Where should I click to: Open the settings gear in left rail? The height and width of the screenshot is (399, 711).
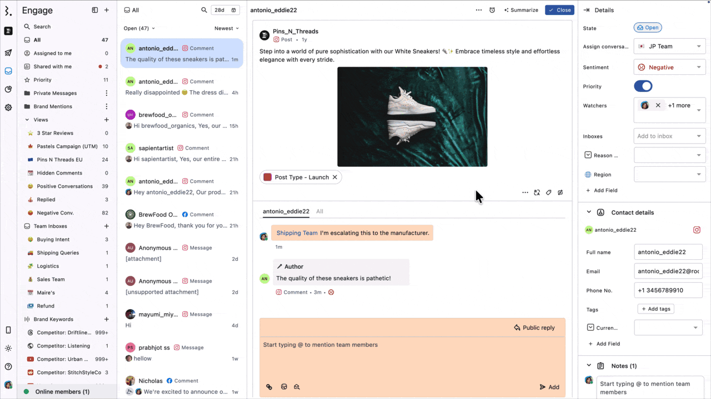click(x=8, y=108)
